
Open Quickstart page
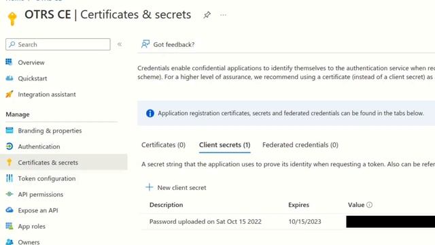click(33, 78)
